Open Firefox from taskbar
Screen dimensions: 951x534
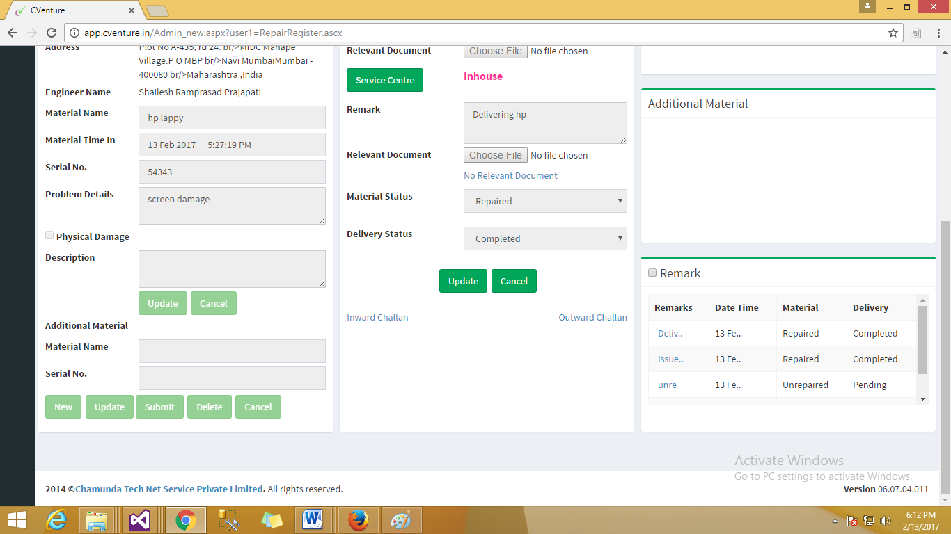[358, 520]
